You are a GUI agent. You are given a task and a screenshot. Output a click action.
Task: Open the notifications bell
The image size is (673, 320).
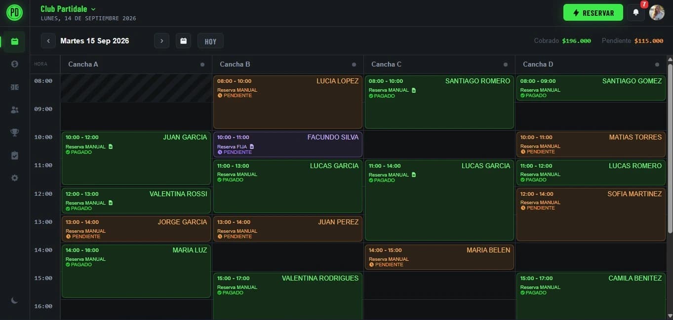[x=636, y=13]
